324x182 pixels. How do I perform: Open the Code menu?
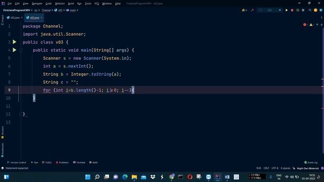[49, 4]
